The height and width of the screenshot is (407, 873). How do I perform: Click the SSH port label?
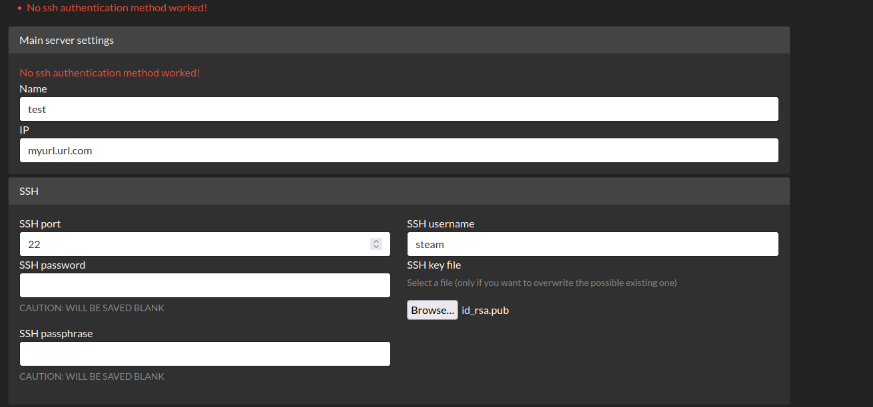pos(40,223)
